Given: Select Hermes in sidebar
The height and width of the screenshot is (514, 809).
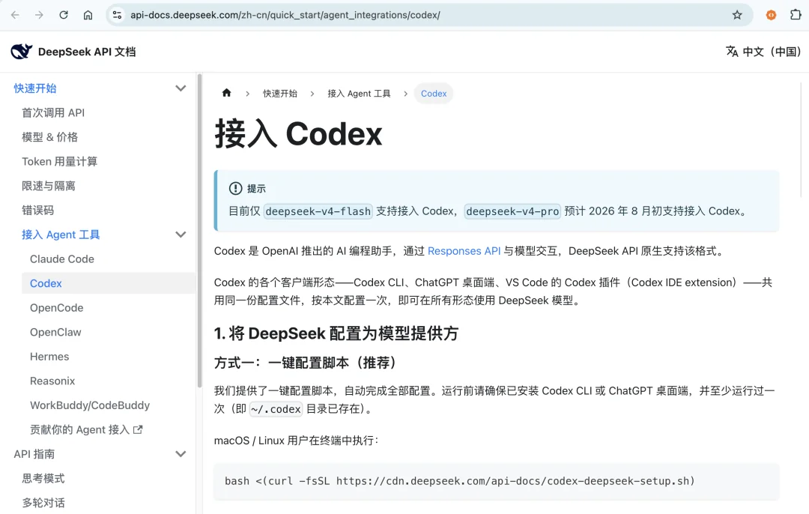Looking at the screenshot, I should [49, 357].
